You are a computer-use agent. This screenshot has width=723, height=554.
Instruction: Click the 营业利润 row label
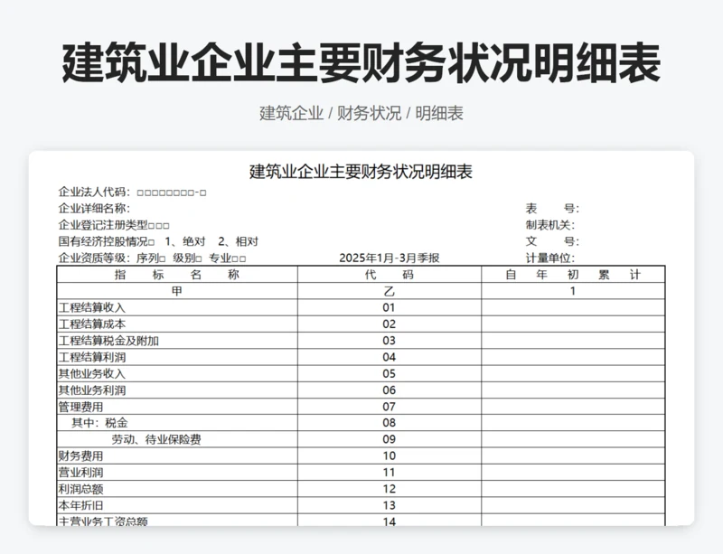pyautogui.click(x=80, y=473)
